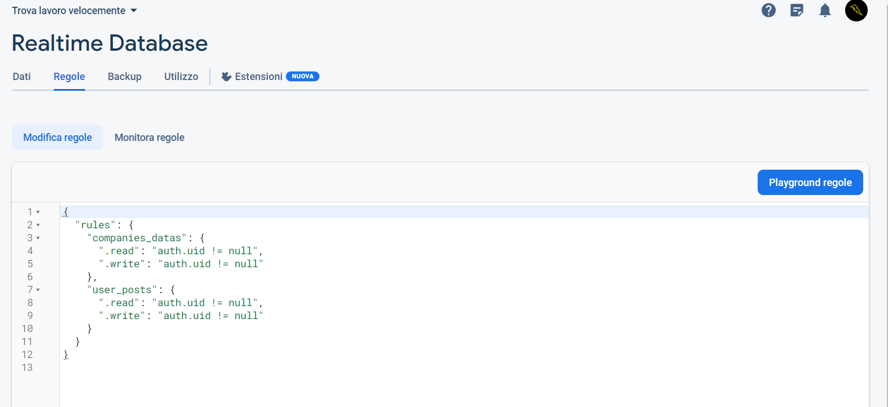888x407 pixels.
Task: Open the help question mark icon
Action: coord(768,10)
